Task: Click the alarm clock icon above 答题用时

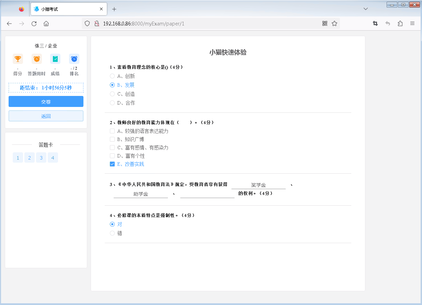Action: point(36,59)
